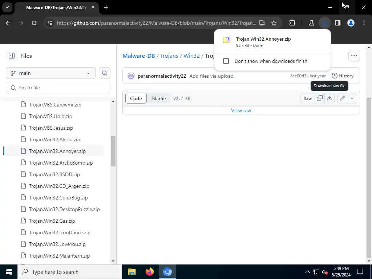Click the Go to file search field

coord(58,88)
